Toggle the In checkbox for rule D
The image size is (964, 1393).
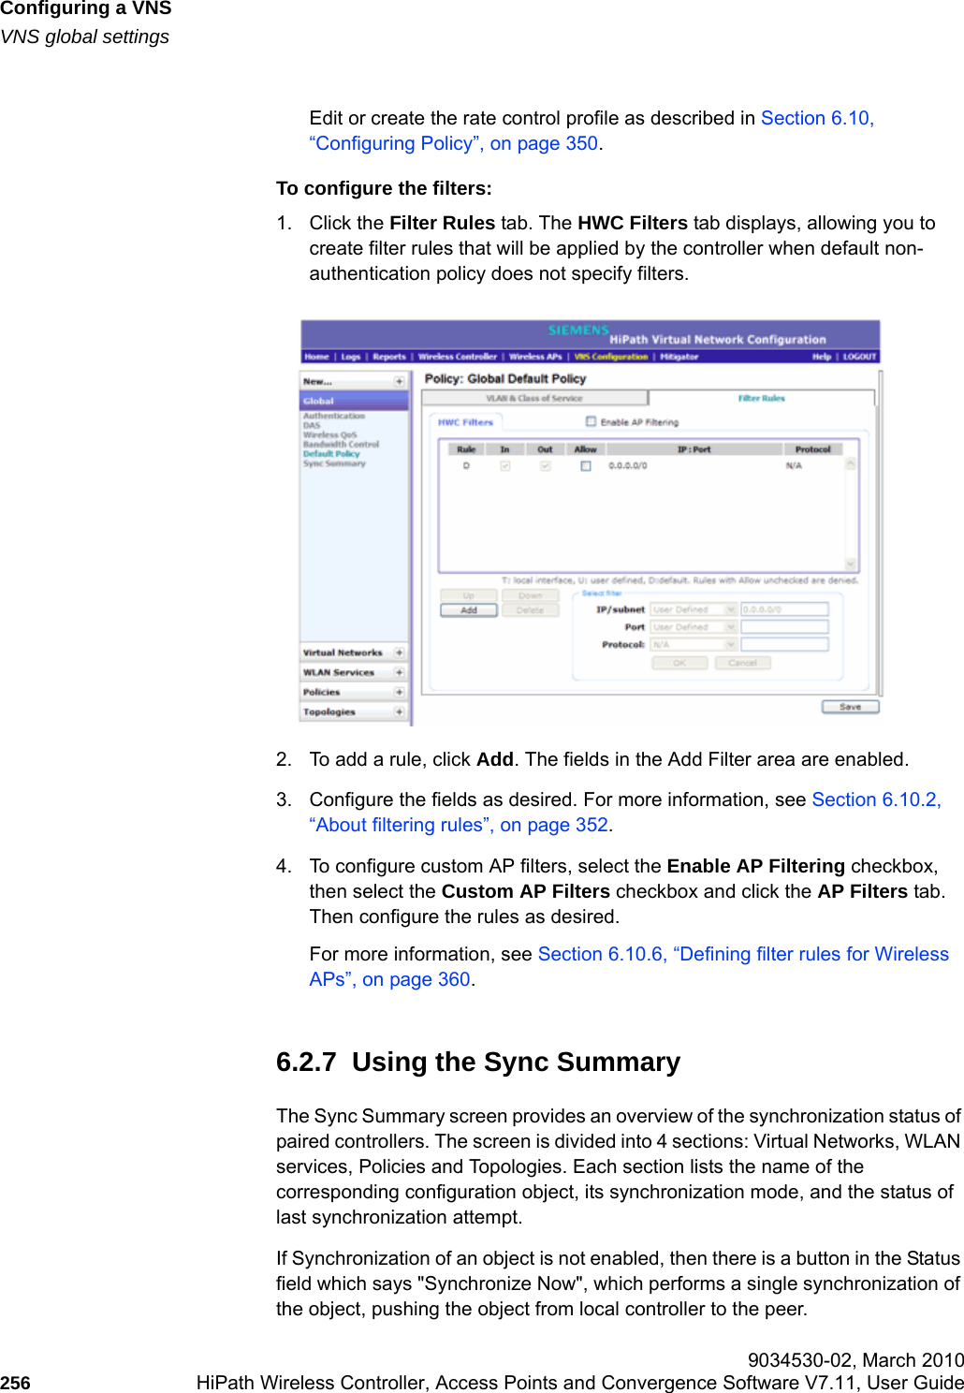point(504,465)
